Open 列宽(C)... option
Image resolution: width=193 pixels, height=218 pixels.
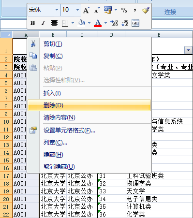click(x=89, y=143)
